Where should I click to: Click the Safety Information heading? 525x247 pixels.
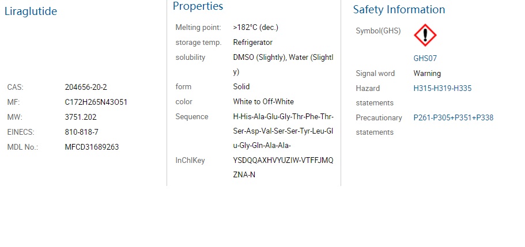(399, 9)
